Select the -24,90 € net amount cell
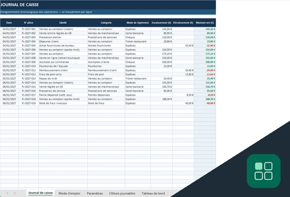Image resolution: width=290 pixels, height=197 pixels. [205, 70]
